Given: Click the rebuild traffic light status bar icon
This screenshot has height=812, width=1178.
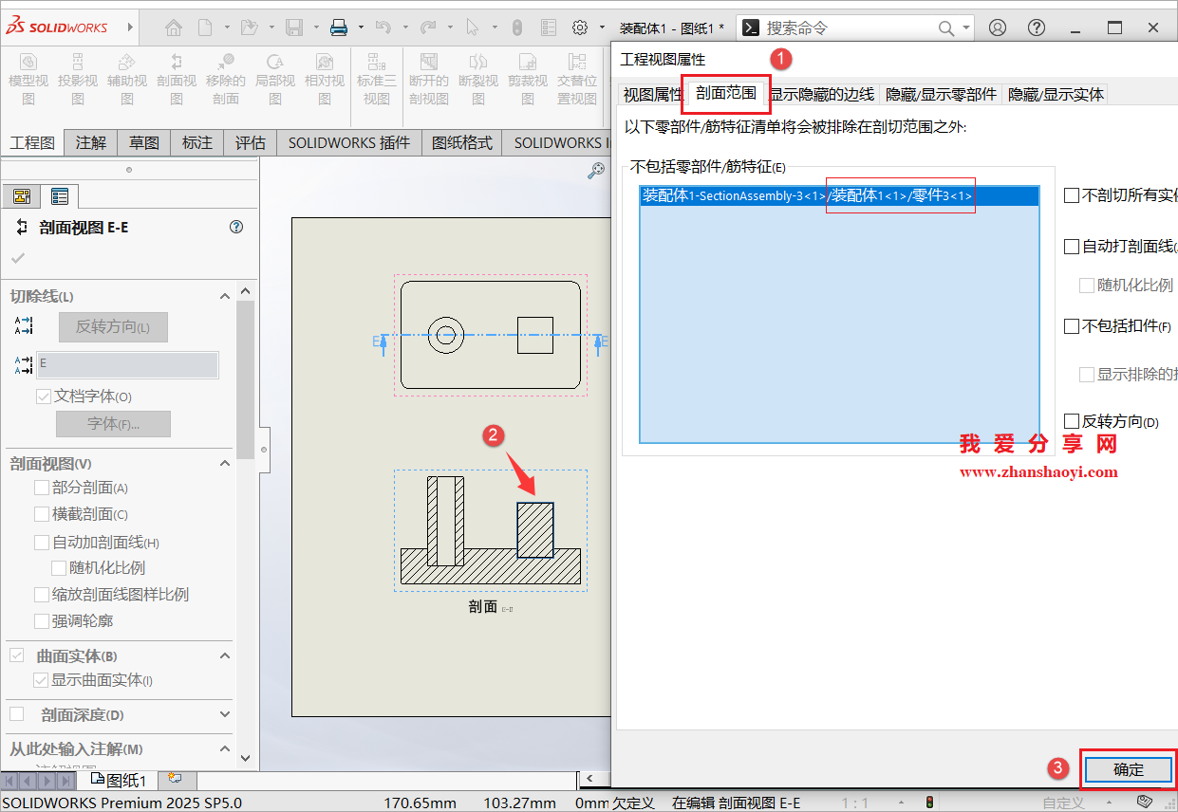Looking at the screenshot, I should pyautogui.click(x=929, y=803).
